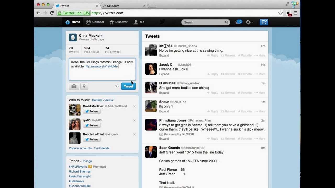
Task: Favorite the sewing thing tweet
Action: click(244, 56)
